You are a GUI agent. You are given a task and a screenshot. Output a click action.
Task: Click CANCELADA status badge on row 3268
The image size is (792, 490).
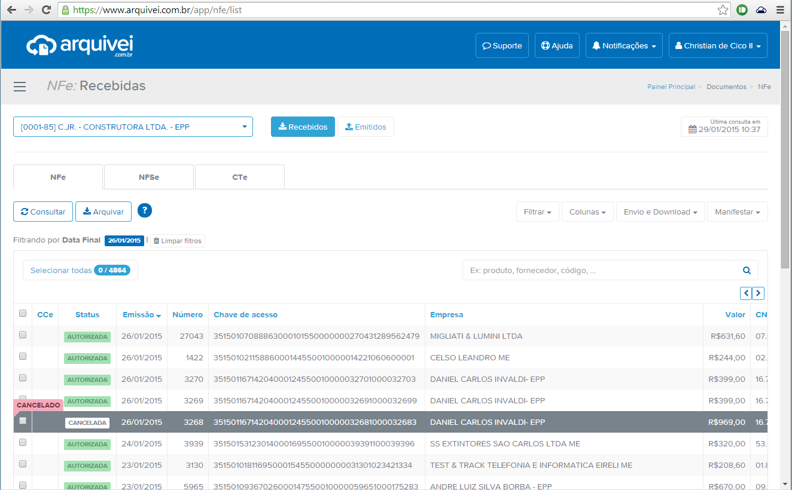click(x=87, y=422)
